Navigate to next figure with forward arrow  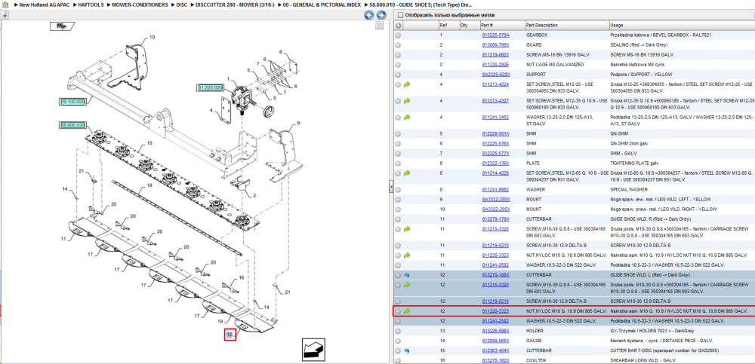[x=381, y=15]
